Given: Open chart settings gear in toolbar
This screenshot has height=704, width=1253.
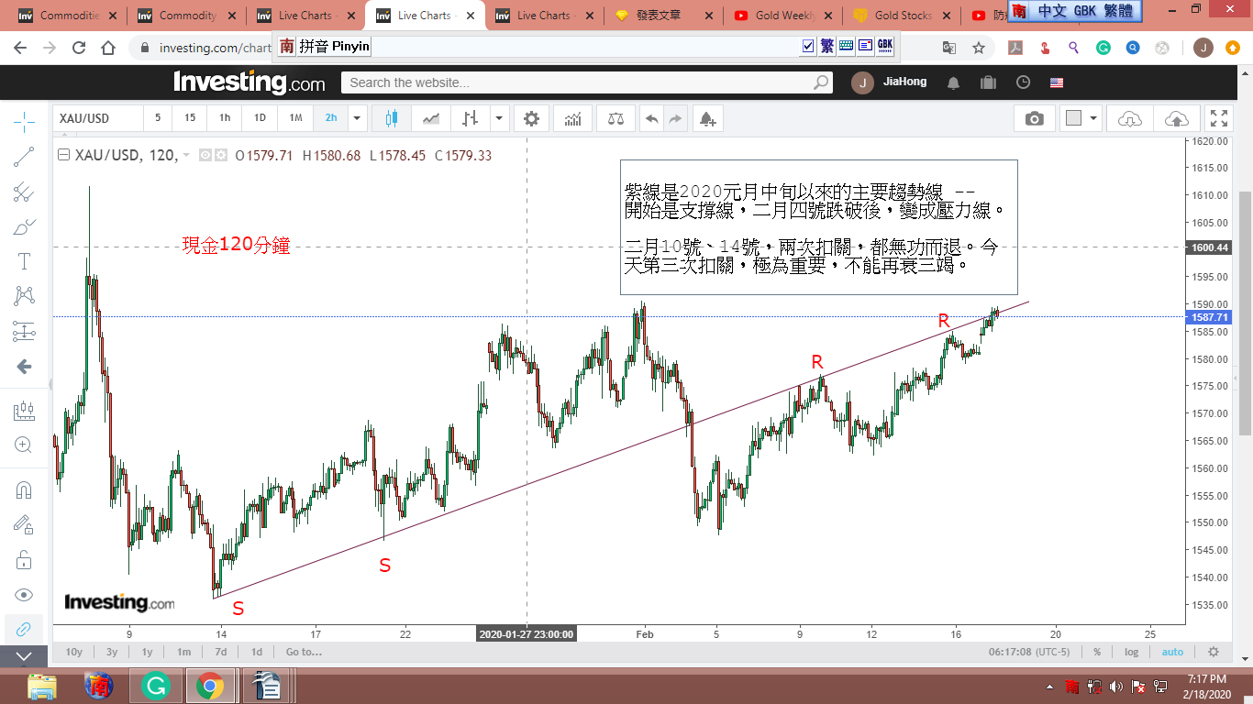Looking at the screenshot, I should pyautogui.click(x=531, y=118).
